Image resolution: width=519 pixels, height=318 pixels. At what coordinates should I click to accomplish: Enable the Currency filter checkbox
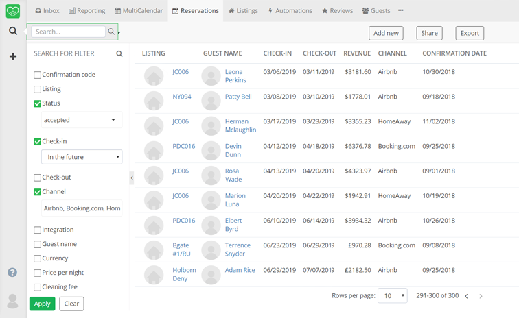(x=37, y=258)
